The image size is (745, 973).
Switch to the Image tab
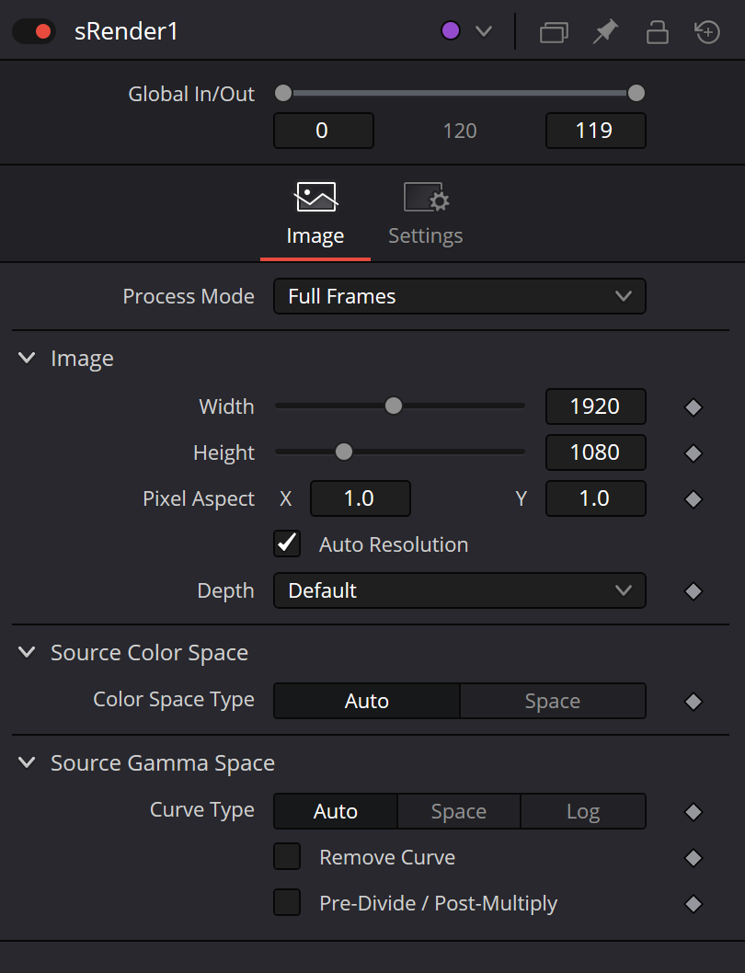[315, 215]
